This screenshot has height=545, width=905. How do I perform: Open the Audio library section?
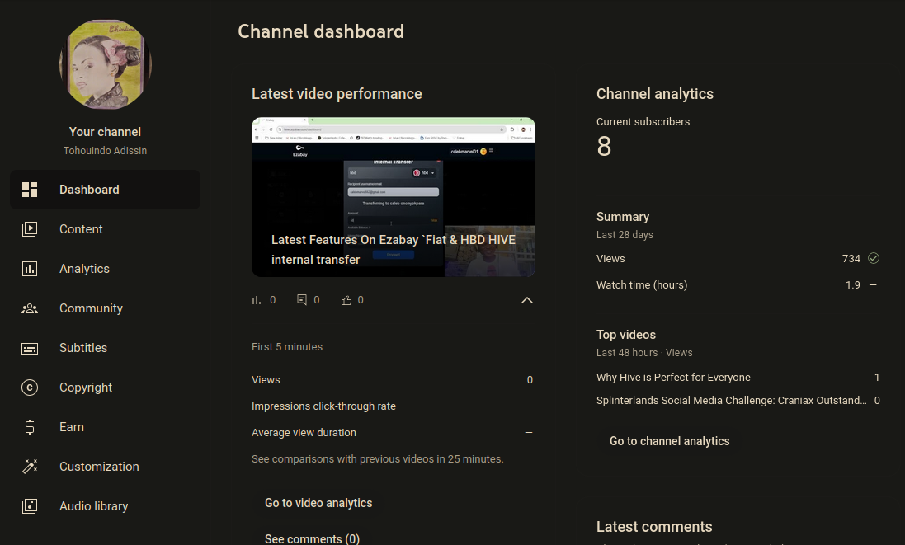[105, 506]
